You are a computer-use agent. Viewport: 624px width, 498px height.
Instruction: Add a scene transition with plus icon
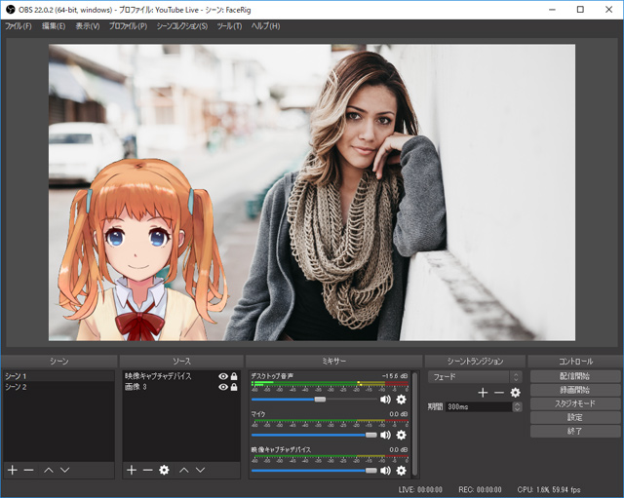(x=483, y=392)
